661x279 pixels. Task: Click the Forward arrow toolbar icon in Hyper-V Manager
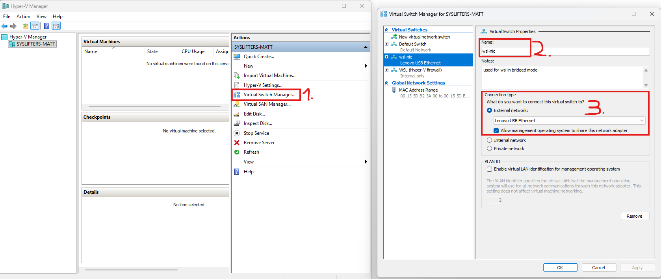pyautogui.click(x=13, y=26)
